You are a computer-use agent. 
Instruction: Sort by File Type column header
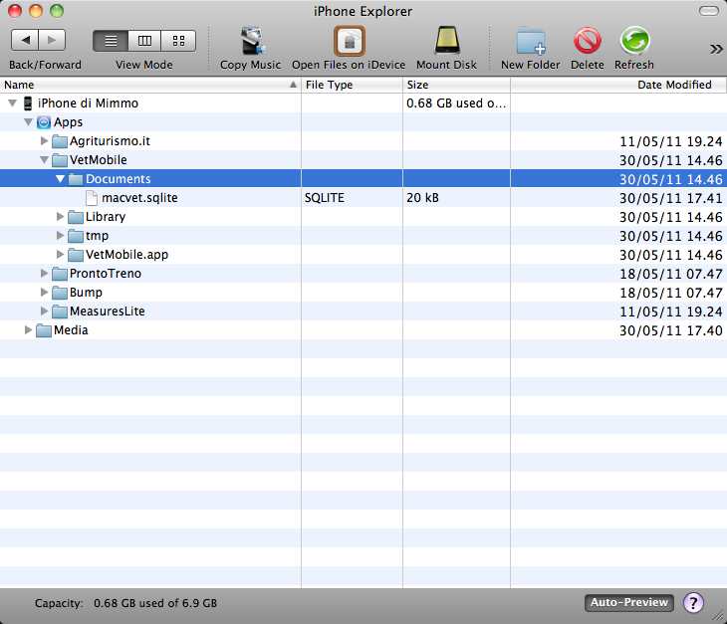(352, 85)
